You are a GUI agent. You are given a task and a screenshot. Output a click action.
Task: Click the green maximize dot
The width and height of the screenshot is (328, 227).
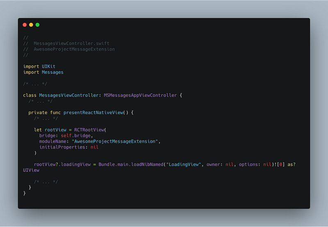click(37, 25)
